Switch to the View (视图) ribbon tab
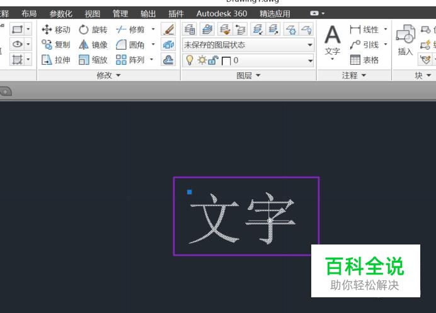 pos(93,13)
